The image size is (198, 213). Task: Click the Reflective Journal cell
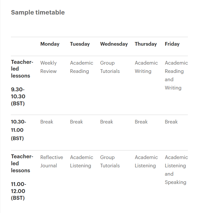pos(52,161)
